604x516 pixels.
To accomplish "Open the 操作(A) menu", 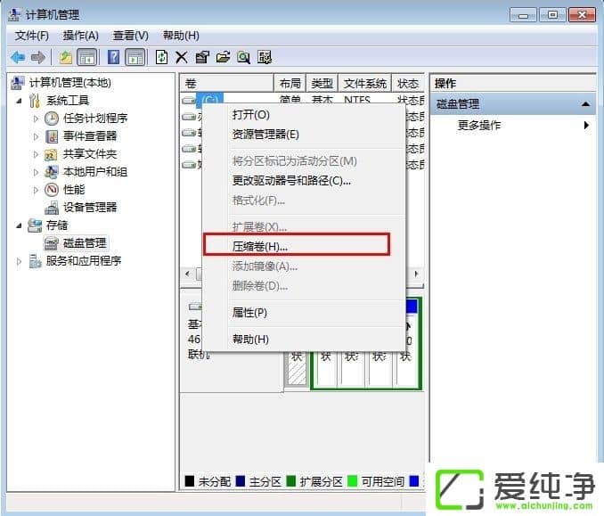I will [80, 35].
